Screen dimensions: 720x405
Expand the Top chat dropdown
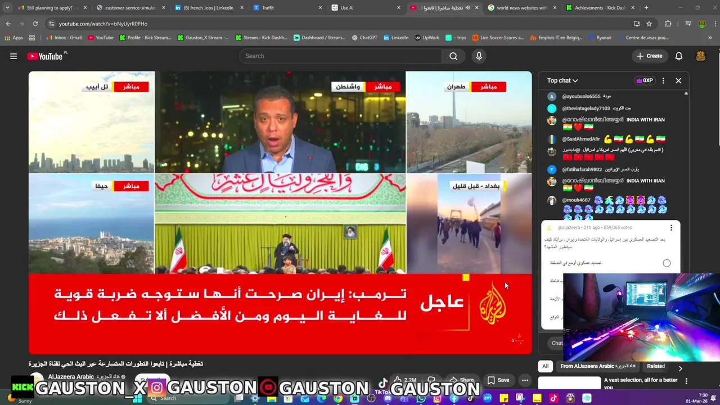(x=562, y=80)
